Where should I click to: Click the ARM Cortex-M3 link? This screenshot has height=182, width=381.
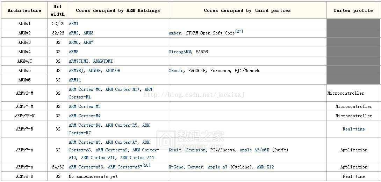pos(85,106)
